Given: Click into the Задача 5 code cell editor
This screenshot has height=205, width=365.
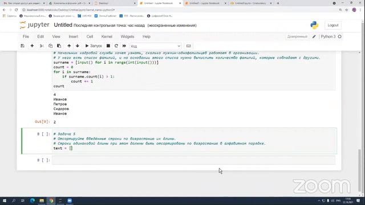Looking at the screenshot, I should [x=194, y=141].
